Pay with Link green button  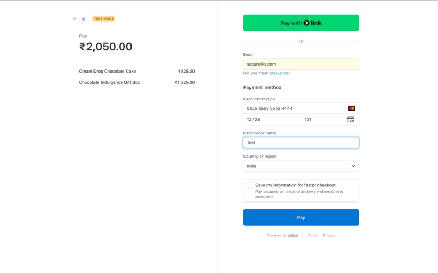pyautogui.click(x=301, y=23)
